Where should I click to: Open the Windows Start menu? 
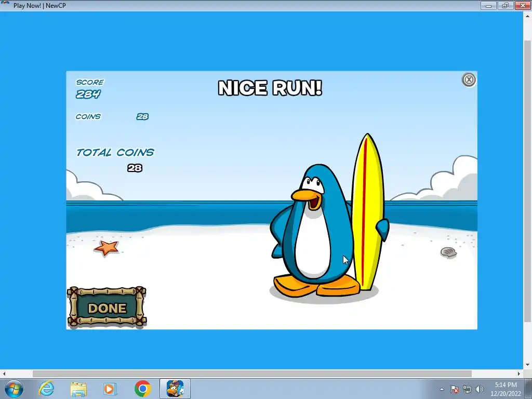coord(14,389)
